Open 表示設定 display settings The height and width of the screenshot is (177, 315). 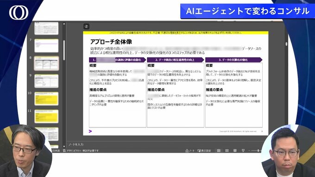point(204,151)
